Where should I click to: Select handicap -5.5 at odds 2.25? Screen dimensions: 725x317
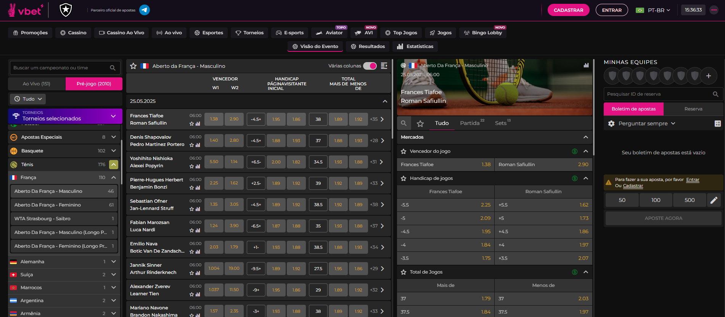(445, 205)
